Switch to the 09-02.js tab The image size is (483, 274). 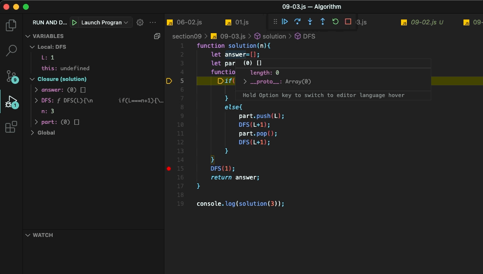423,22
